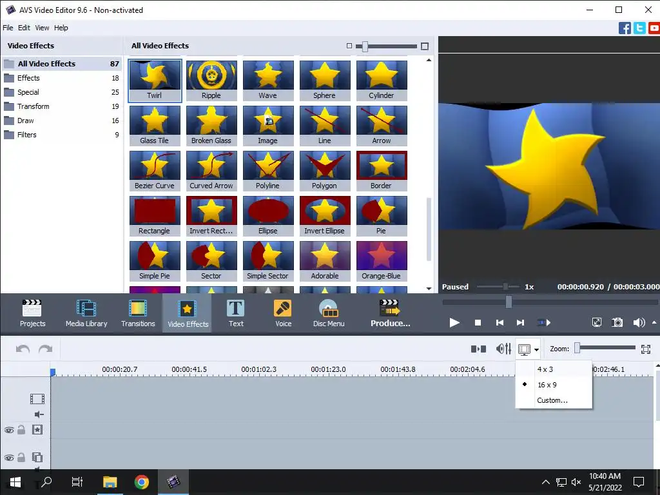
Task: Select the Invert Ellipse effect
Action: click(325, 215)
